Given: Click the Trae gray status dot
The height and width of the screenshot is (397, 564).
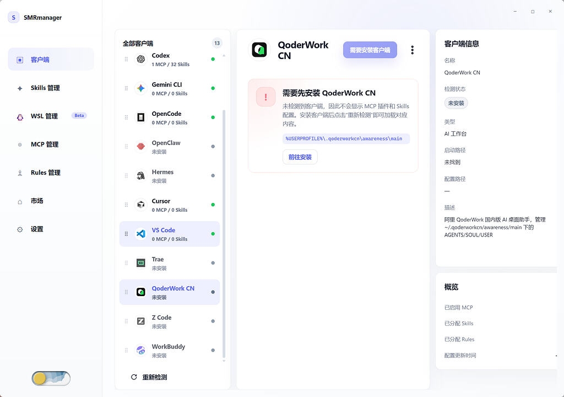Looking at the screenshot, I should coord(213,263).
